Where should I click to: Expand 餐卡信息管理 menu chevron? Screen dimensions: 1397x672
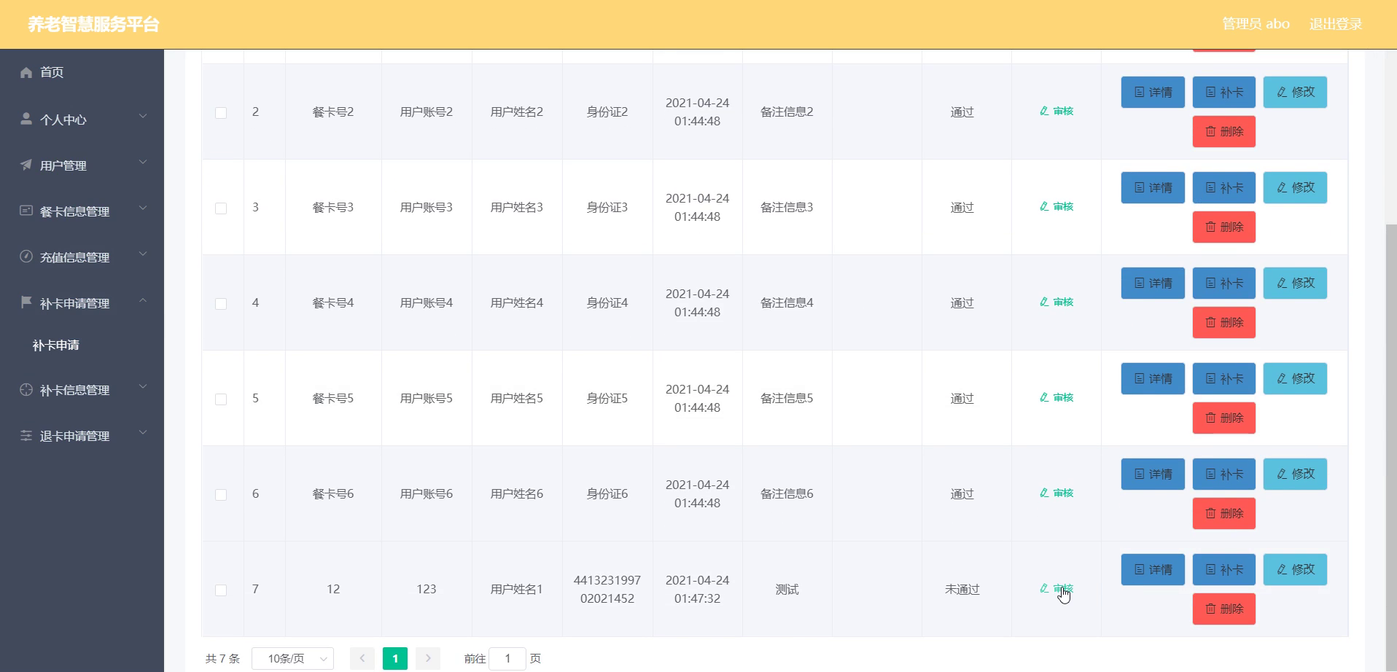coord(143,208)
